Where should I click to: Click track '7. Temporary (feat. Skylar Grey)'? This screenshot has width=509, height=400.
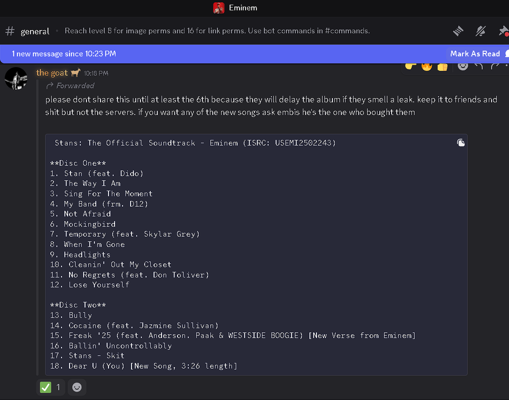(124, 234)
